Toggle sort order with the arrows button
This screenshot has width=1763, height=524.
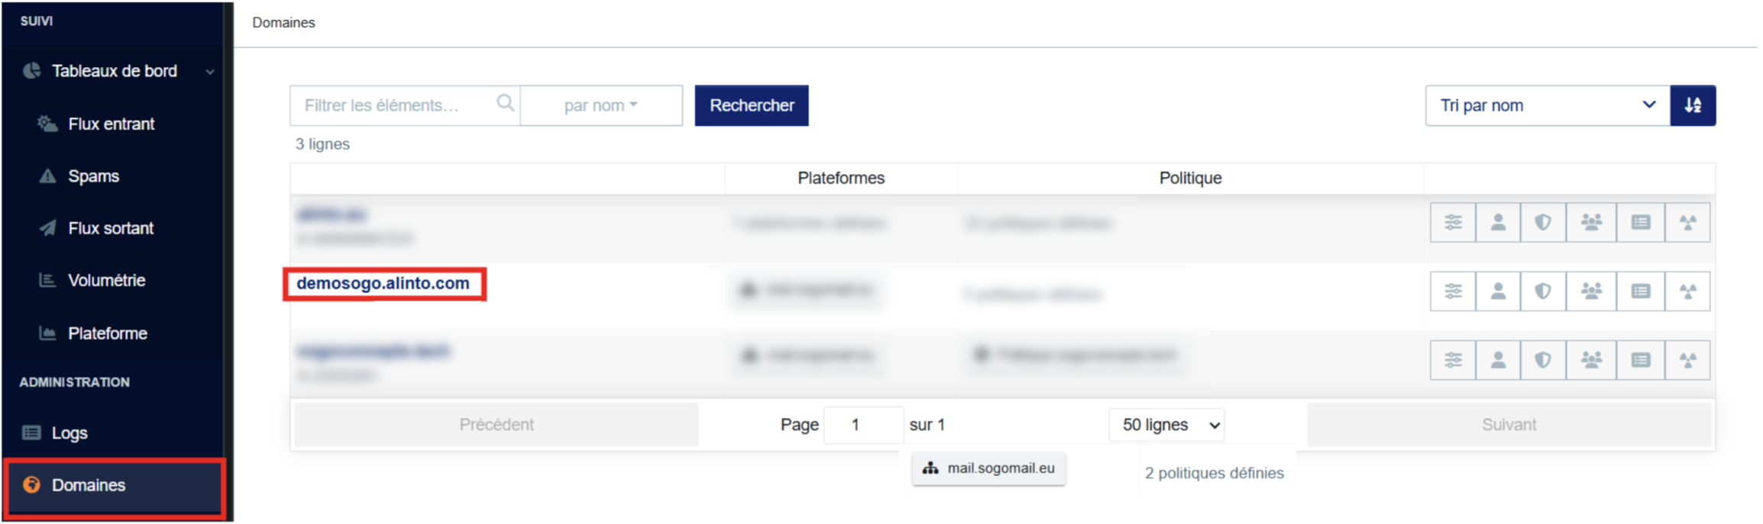click(1693, 105)
